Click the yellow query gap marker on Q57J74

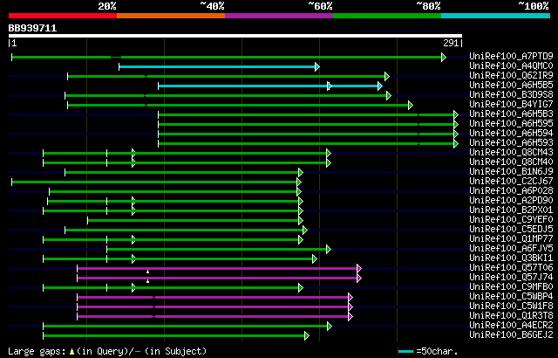click(147, 281)
